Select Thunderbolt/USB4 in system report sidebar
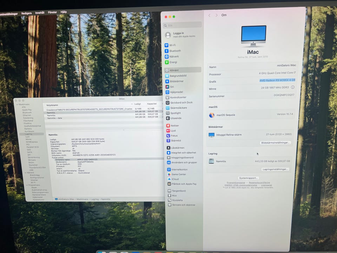The width and height of the screenshot is (337, 253). tap(38, 168)
